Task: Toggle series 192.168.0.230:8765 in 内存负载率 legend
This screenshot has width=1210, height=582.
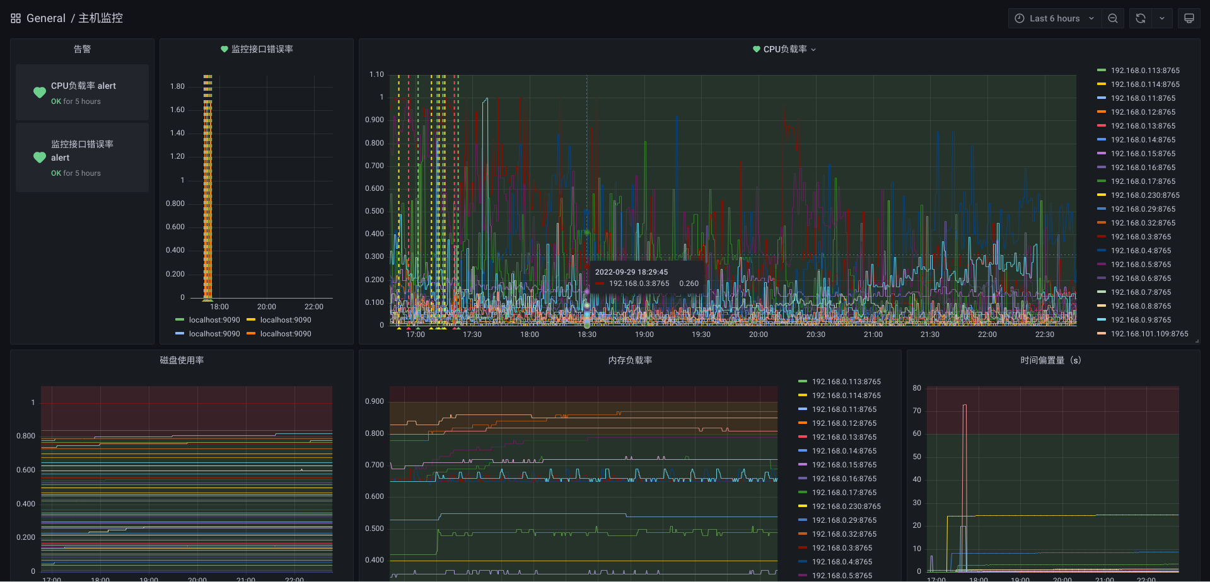Action: [846, 506]
